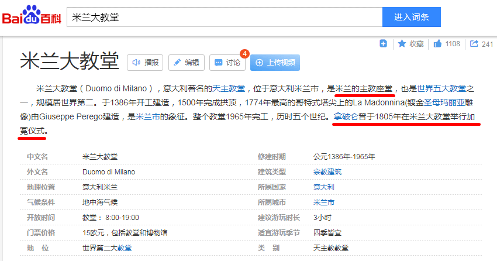
Task: Open the 天主教堂 link in the summary
Action: tap(229, 88)
